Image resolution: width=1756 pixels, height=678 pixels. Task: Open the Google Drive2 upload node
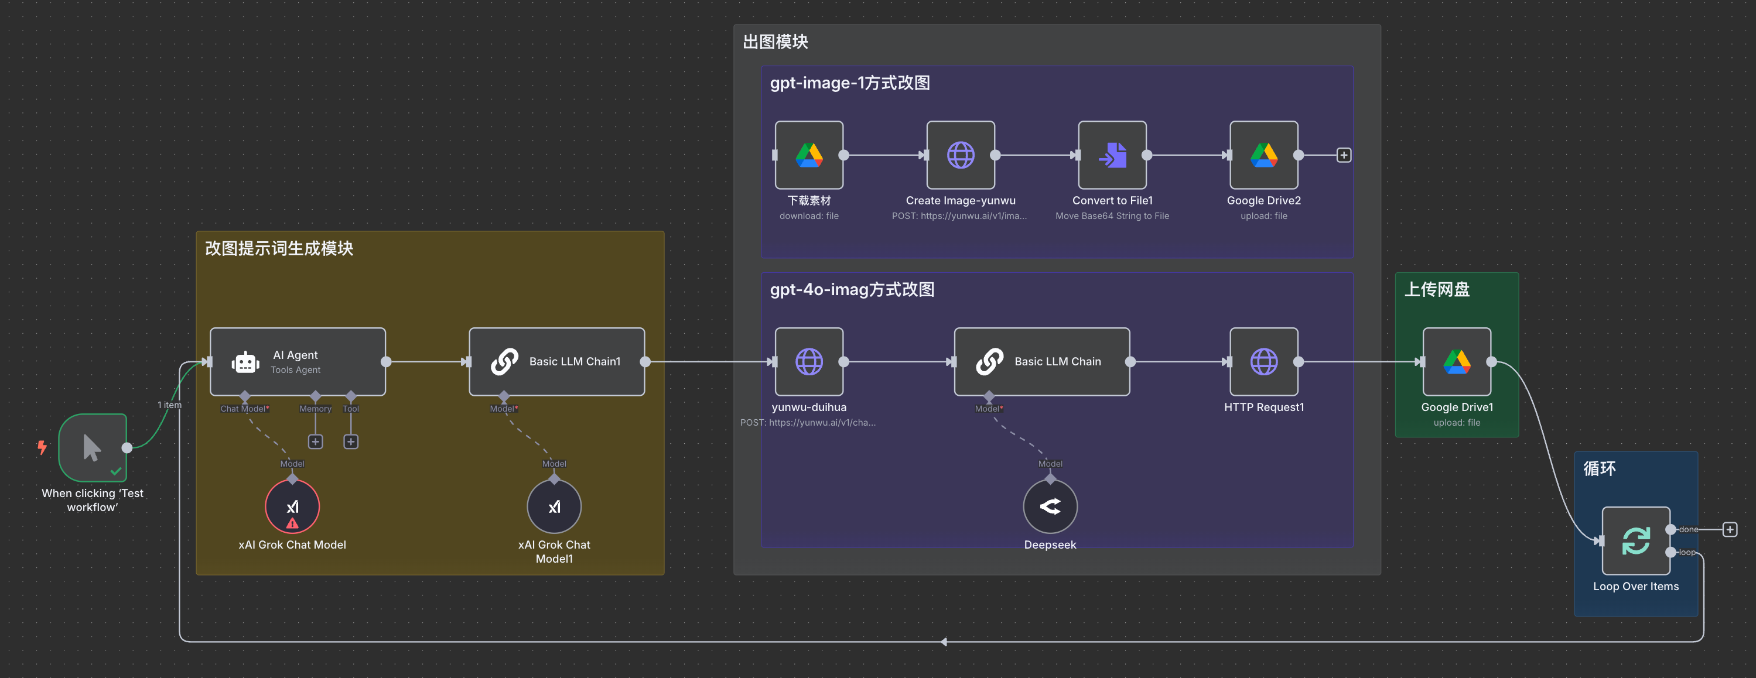1264,155
